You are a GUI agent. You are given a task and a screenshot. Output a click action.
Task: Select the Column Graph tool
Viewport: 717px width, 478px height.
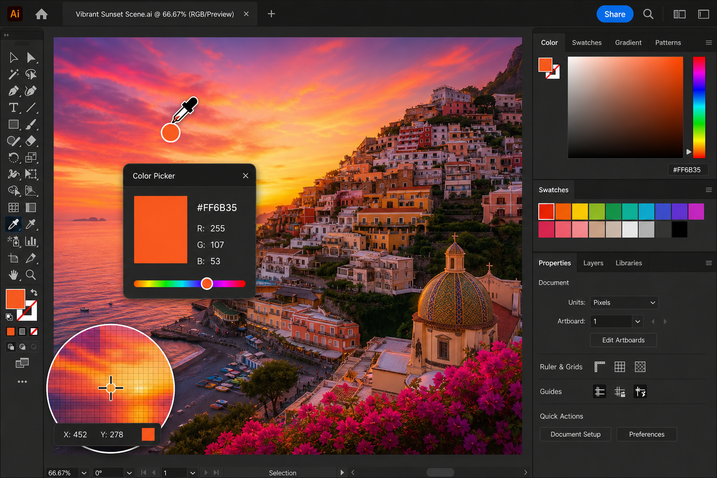point(31,241)
